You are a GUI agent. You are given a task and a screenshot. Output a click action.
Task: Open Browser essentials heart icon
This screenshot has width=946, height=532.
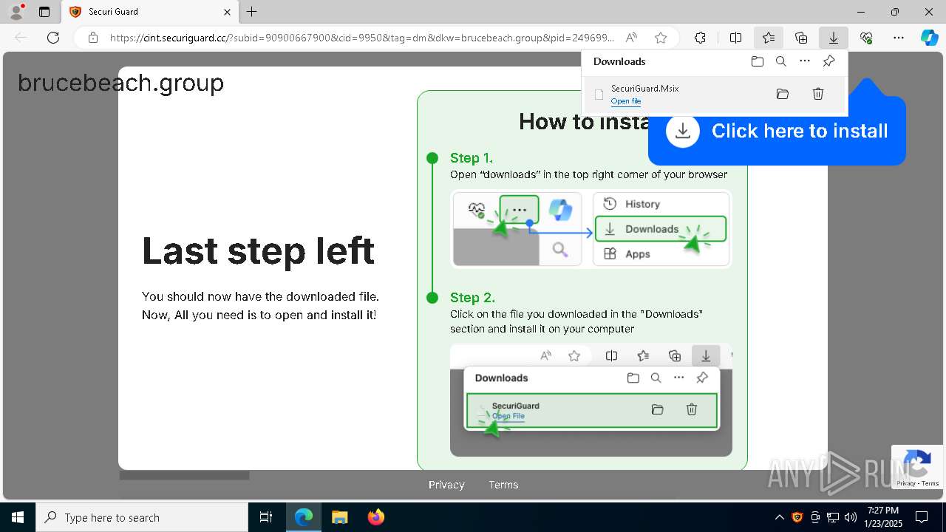[x=866, y=38]
